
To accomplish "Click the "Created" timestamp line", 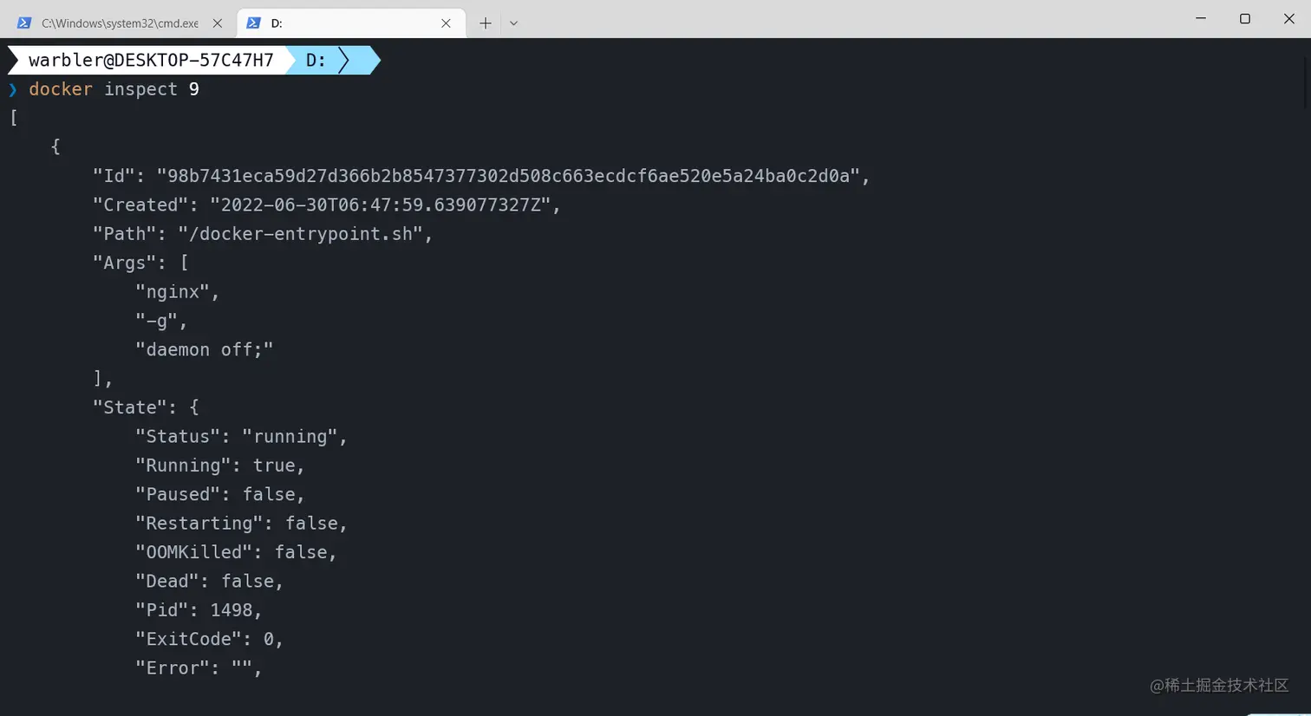I will pos(327,205).
